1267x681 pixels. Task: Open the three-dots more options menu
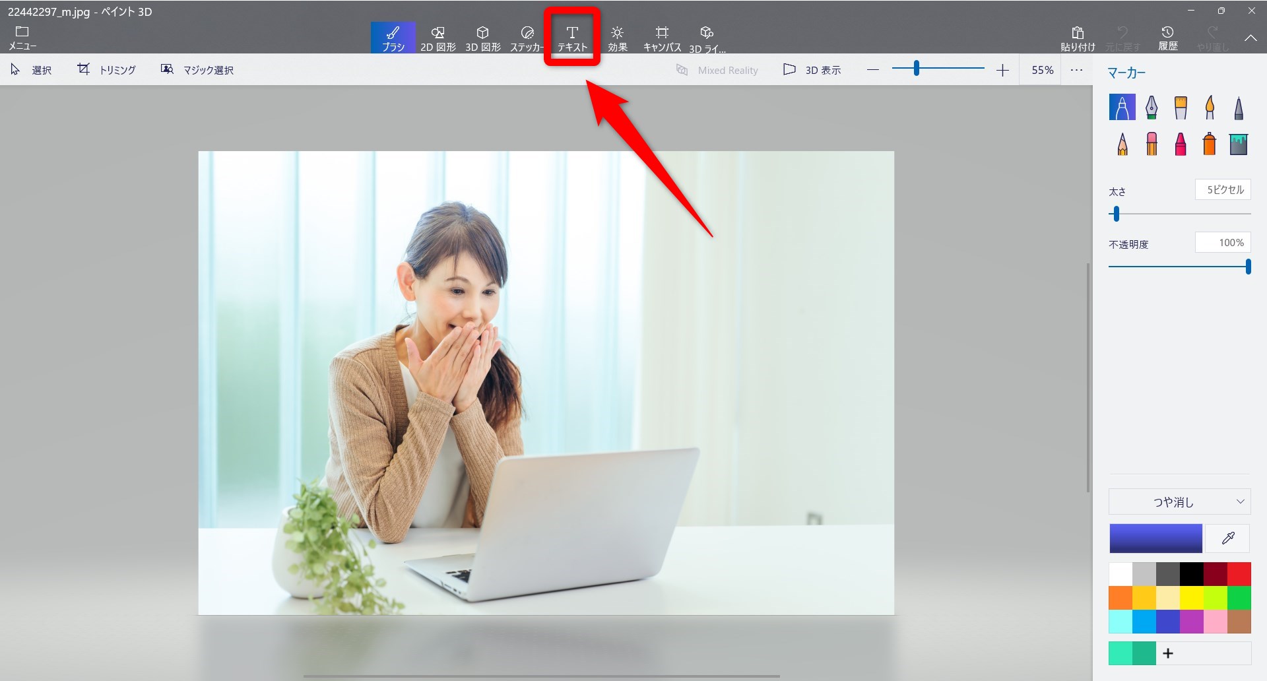[1076, 70]
